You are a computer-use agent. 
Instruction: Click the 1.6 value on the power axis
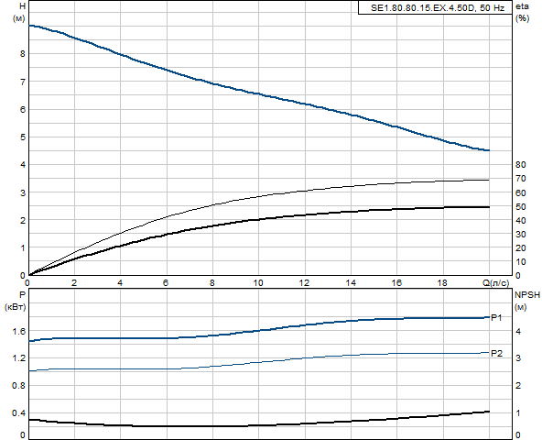point(19,331)
